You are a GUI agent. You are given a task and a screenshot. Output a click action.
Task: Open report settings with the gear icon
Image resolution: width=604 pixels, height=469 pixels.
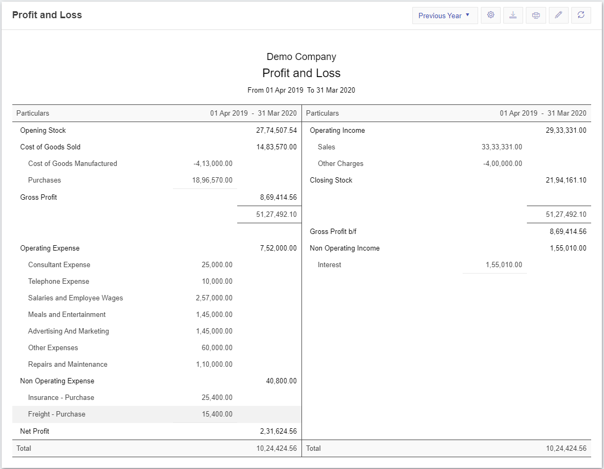(490, 15)
